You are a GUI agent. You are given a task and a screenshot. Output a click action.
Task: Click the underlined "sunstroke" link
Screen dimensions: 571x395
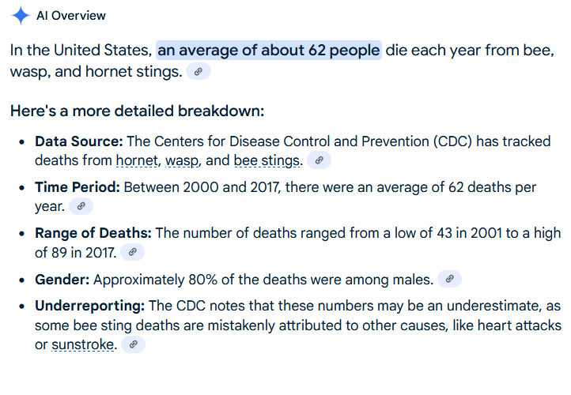pyautogui.click(x=84, y=345)
